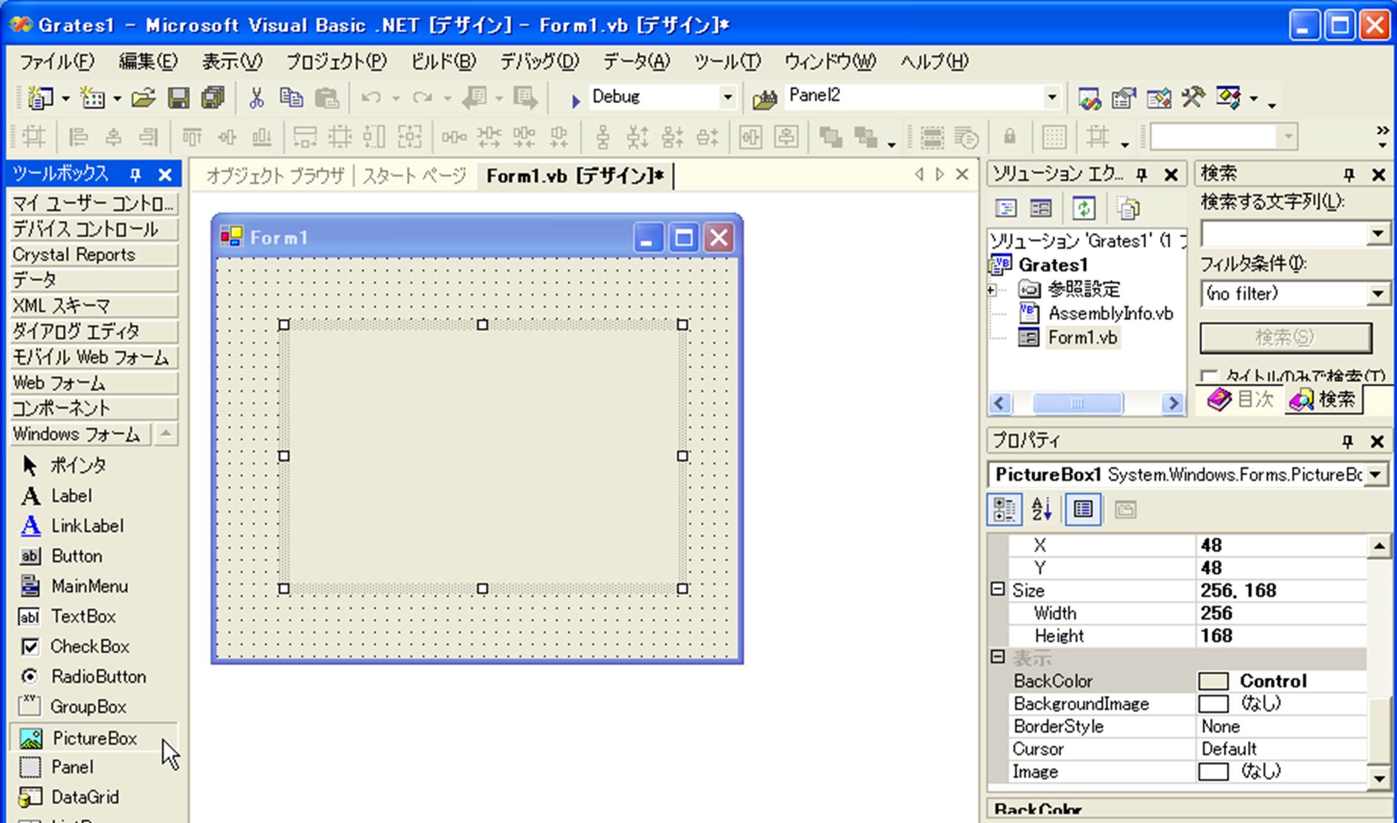This screenshot has height=823, width=1397.
Task: Click the Save floppy disk icon
Action: pos(178,98)
